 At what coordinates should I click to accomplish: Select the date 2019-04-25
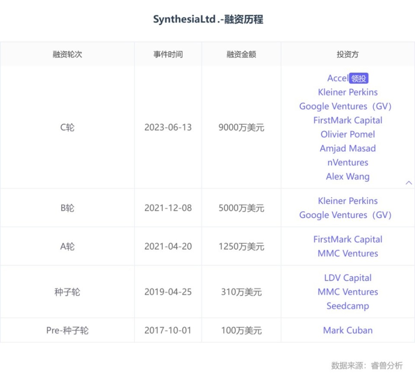tap(168, 292)
